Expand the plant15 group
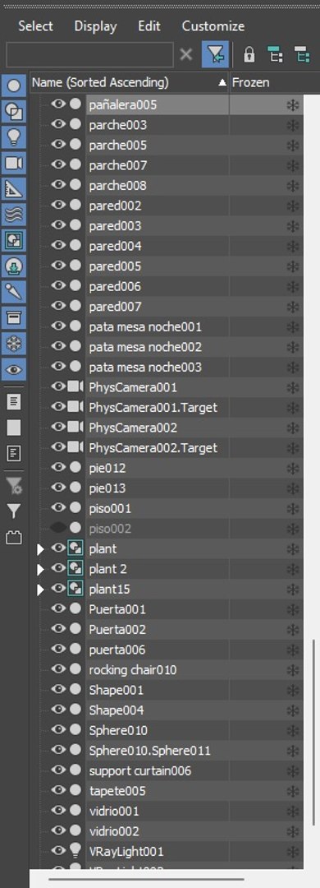320x888 pixels. pyautogui.click(x=40, y=590)
